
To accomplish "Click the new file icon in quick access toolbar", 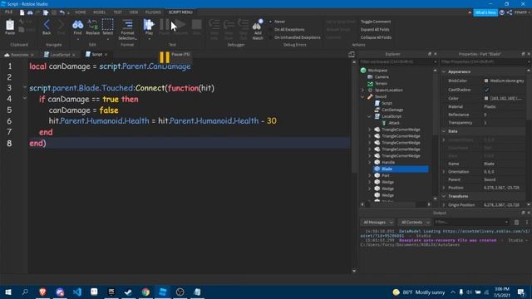I will pos(22,12).
